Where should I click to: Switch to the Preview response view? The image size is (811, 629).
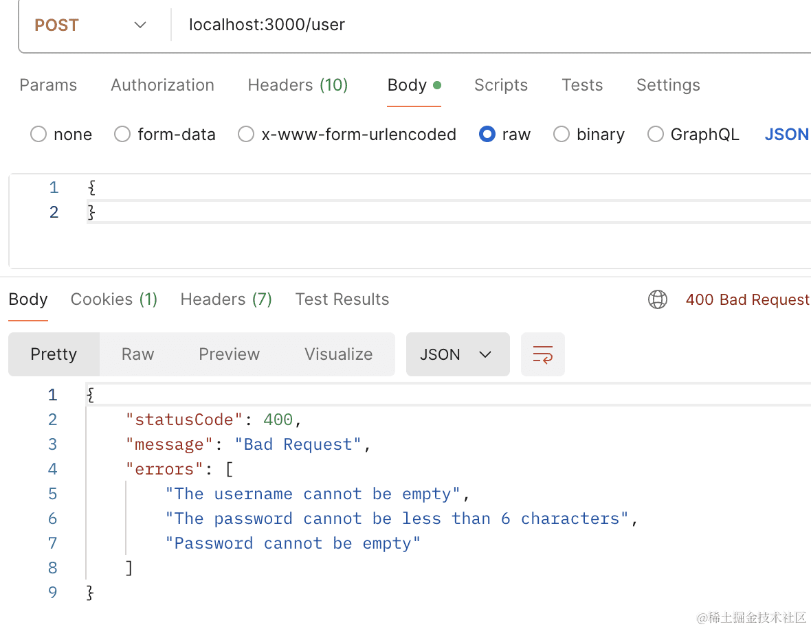(229, 354)
